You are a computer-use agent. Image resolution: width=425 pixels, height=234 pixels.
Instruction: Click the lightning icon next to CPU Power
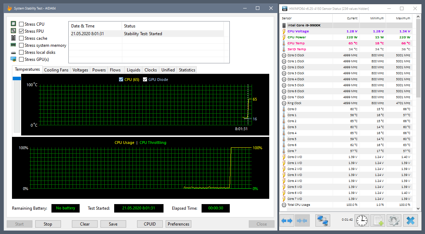(284, 37)
